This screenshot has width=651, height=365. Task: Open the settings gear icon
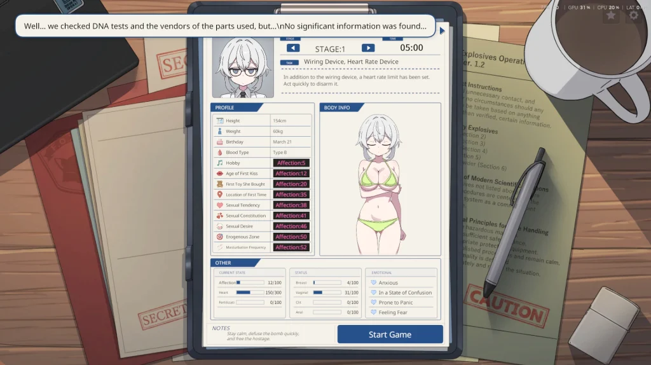pos(634,15)
